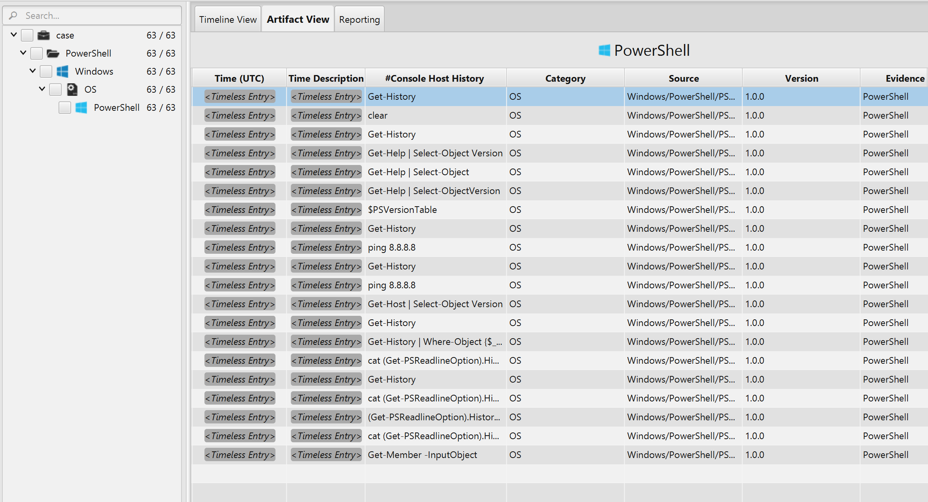Click the Windows logo icon in tree
Screen dimensions: 928x502
(x=62, y=71)
